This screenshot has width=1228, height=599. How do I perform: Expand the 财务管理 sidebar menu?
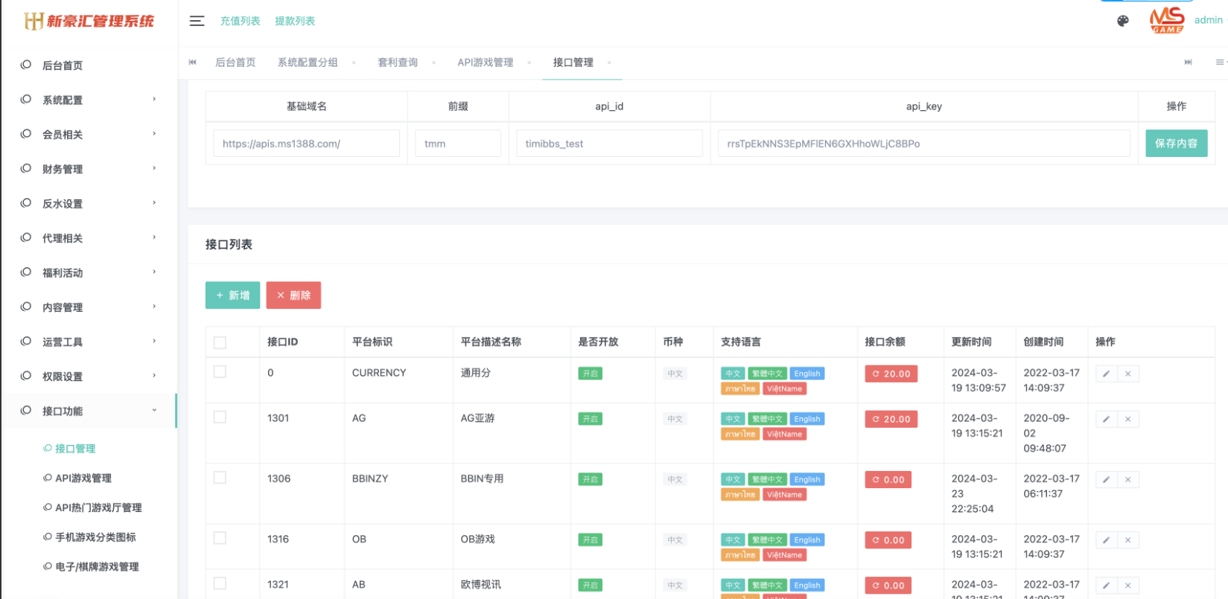coord(89,169)
